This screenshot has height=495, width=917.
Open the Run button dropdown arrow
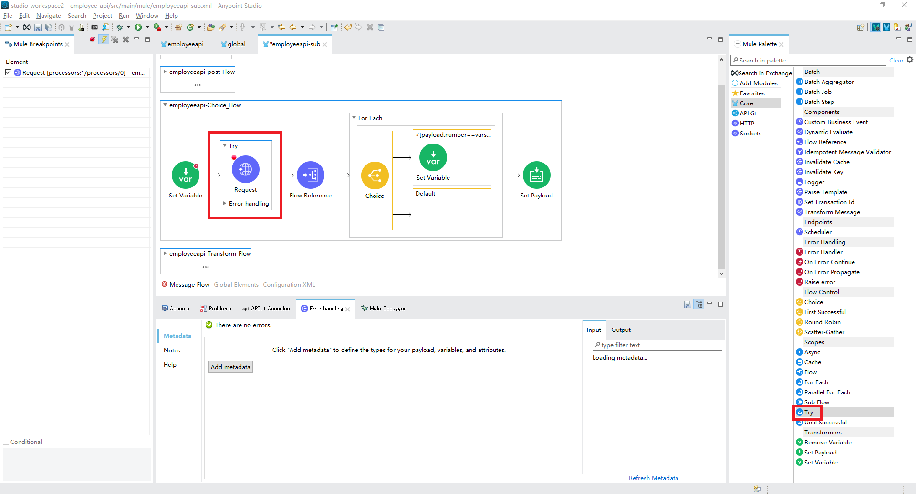[x=147, y=27]
